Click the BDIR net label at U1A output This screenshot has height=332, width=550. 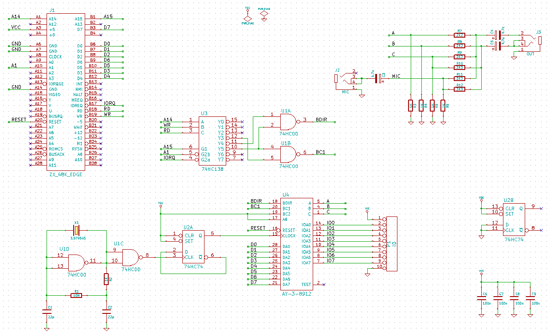point(321,120)
